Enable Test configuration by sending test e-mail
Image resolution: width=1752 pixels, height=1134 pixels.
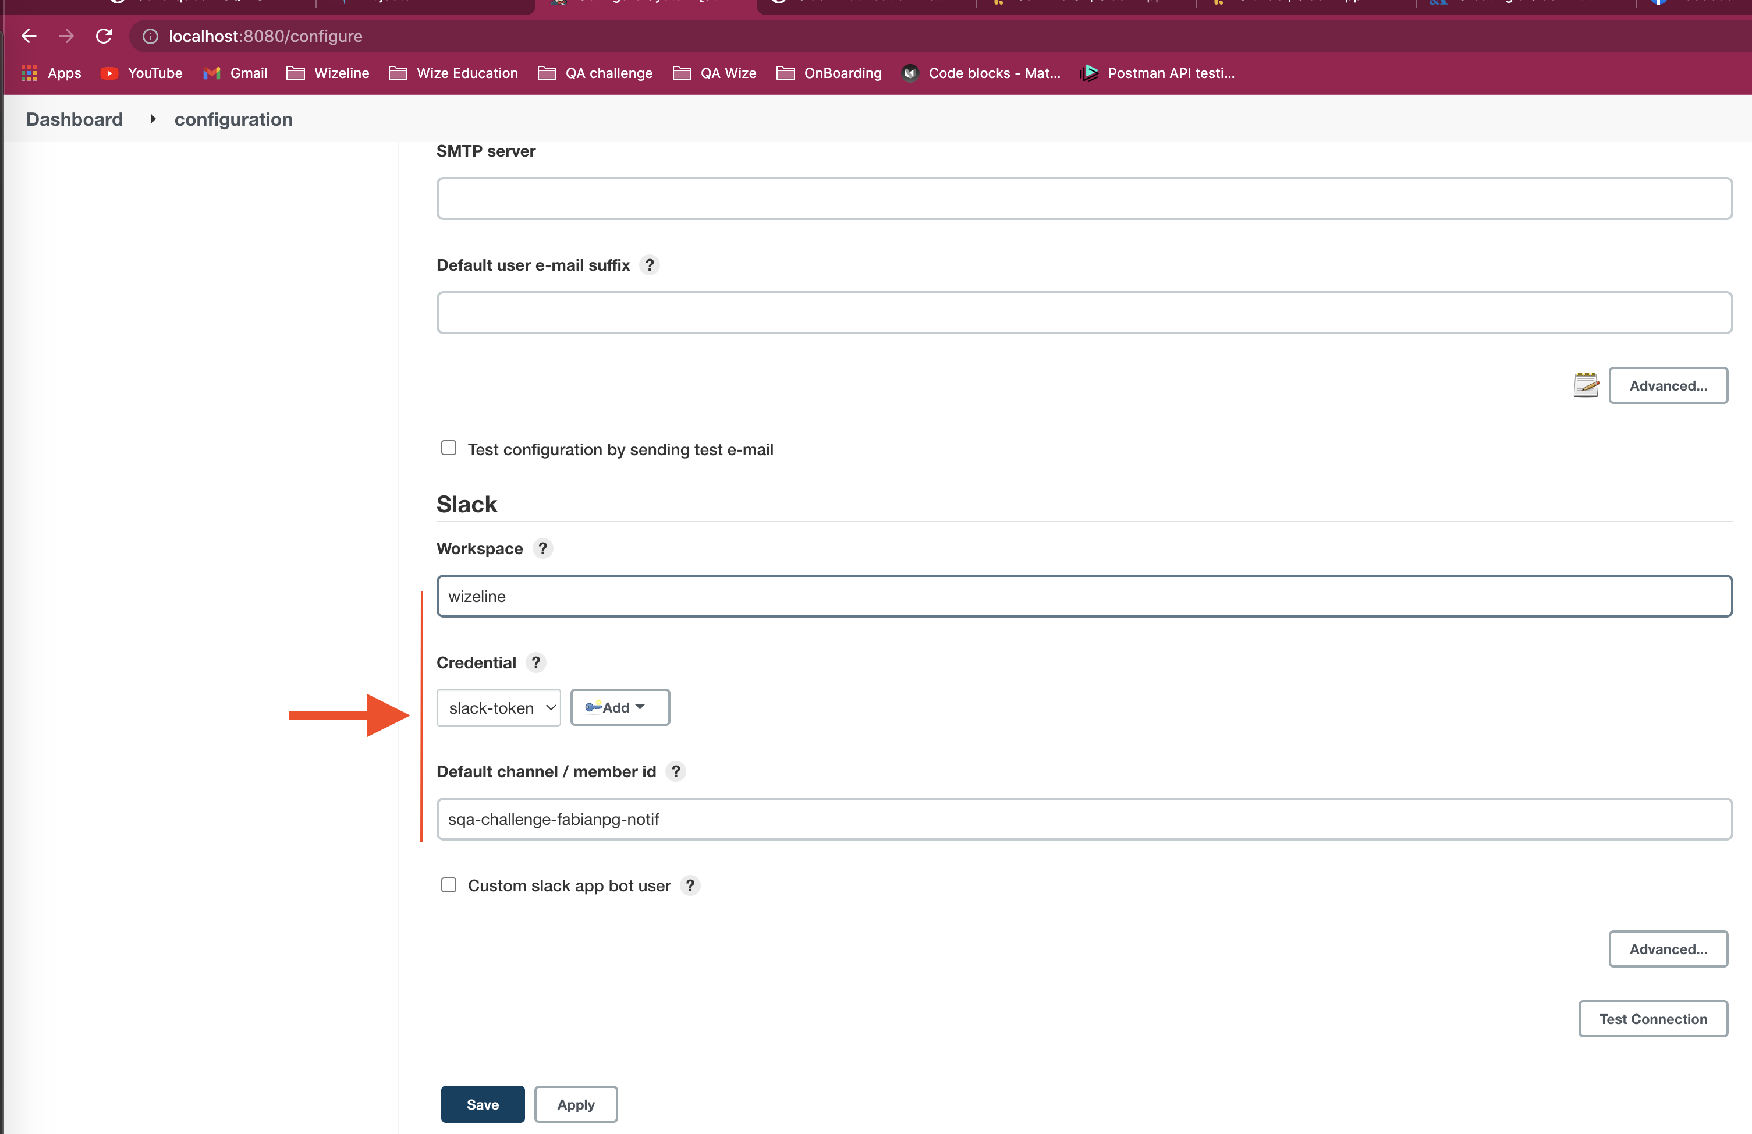click(449, 448)
